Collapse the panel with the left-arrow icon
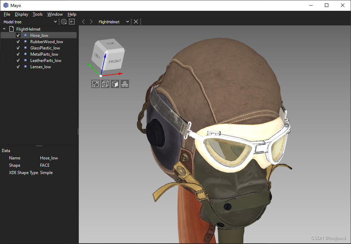The image size is (351, 244). (71, 21)
